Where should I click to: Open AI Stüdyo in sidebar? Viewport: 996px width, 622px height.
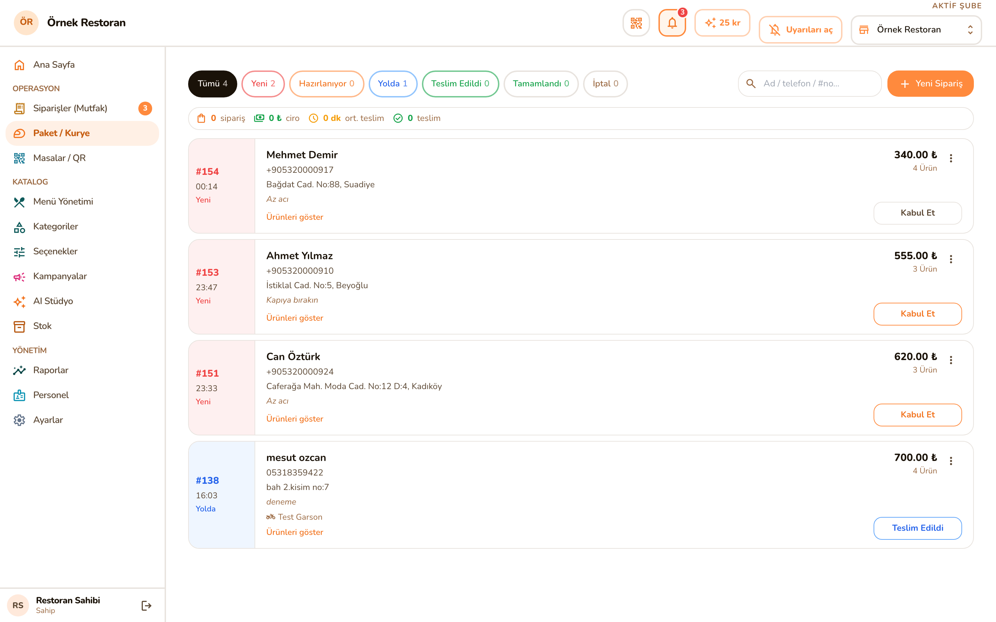click(82, 301)
